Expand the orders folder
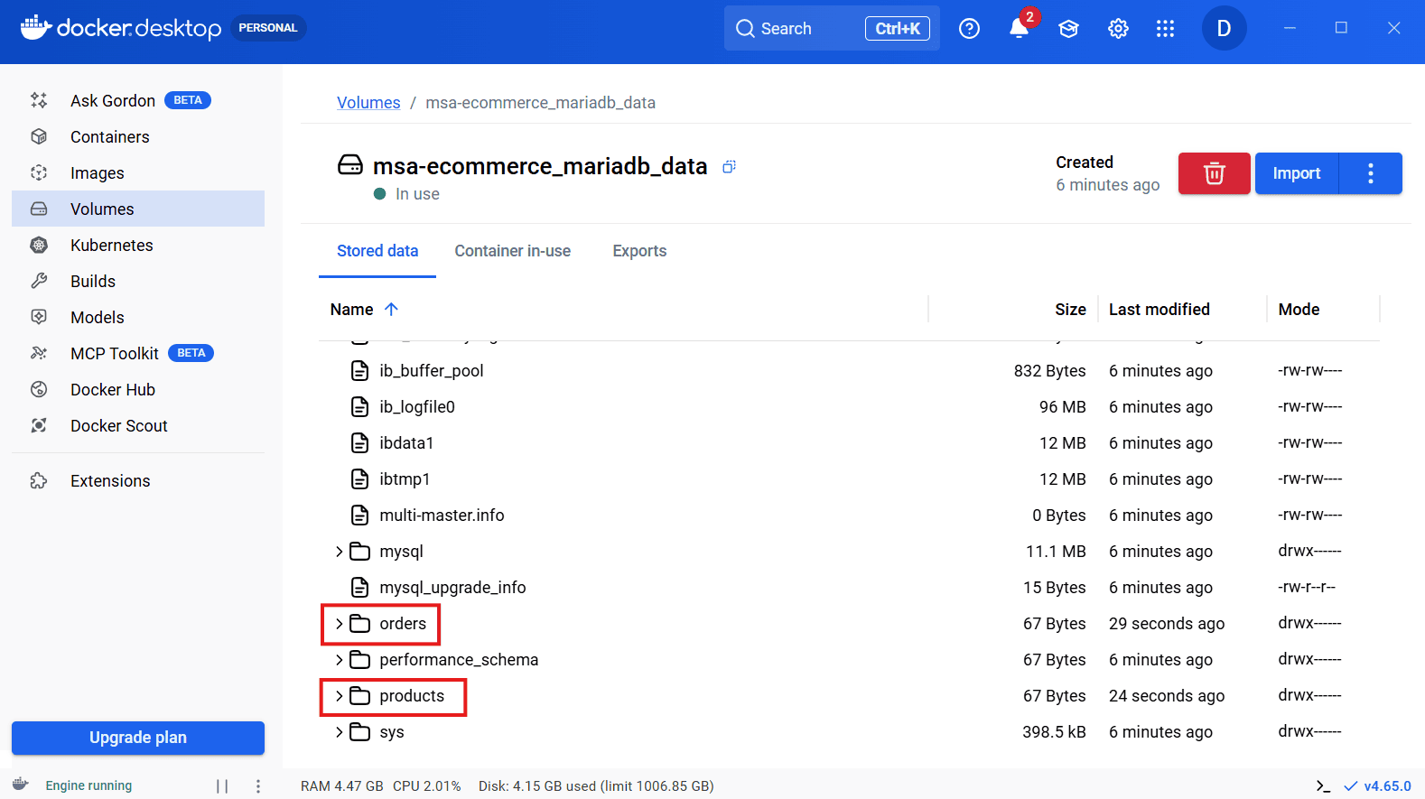Viewport: 1425px width, 799px height. coord(340,624)
